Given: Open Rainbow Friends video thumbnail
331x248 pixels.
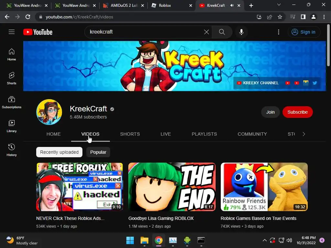Looking at the screenshot, I should coord(264,187).
